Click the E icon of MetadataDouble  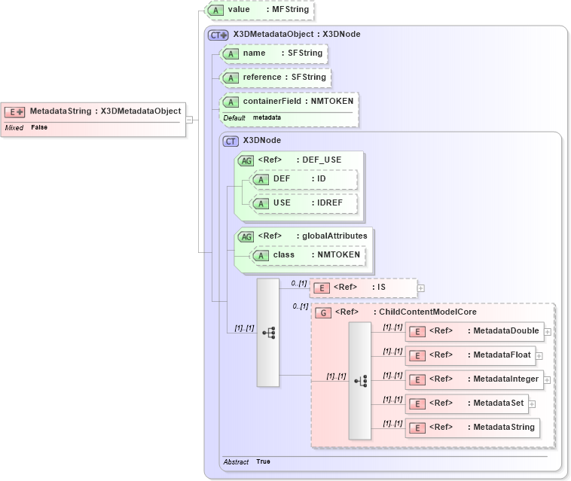point(417,332)
